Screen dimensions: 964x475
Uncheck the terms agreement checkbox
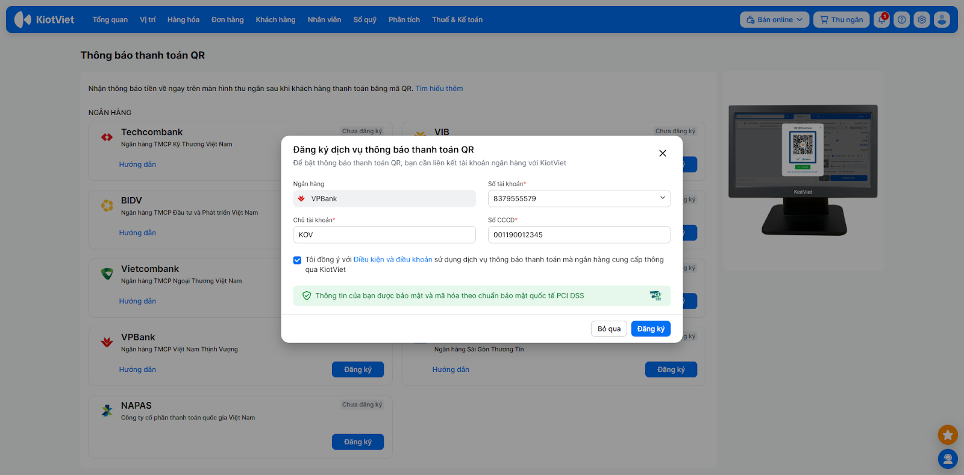pyautogui.click(x=298, y=260)
